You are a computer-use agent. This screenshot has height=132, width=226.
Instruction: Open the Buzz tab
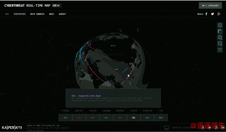(52, 14)
